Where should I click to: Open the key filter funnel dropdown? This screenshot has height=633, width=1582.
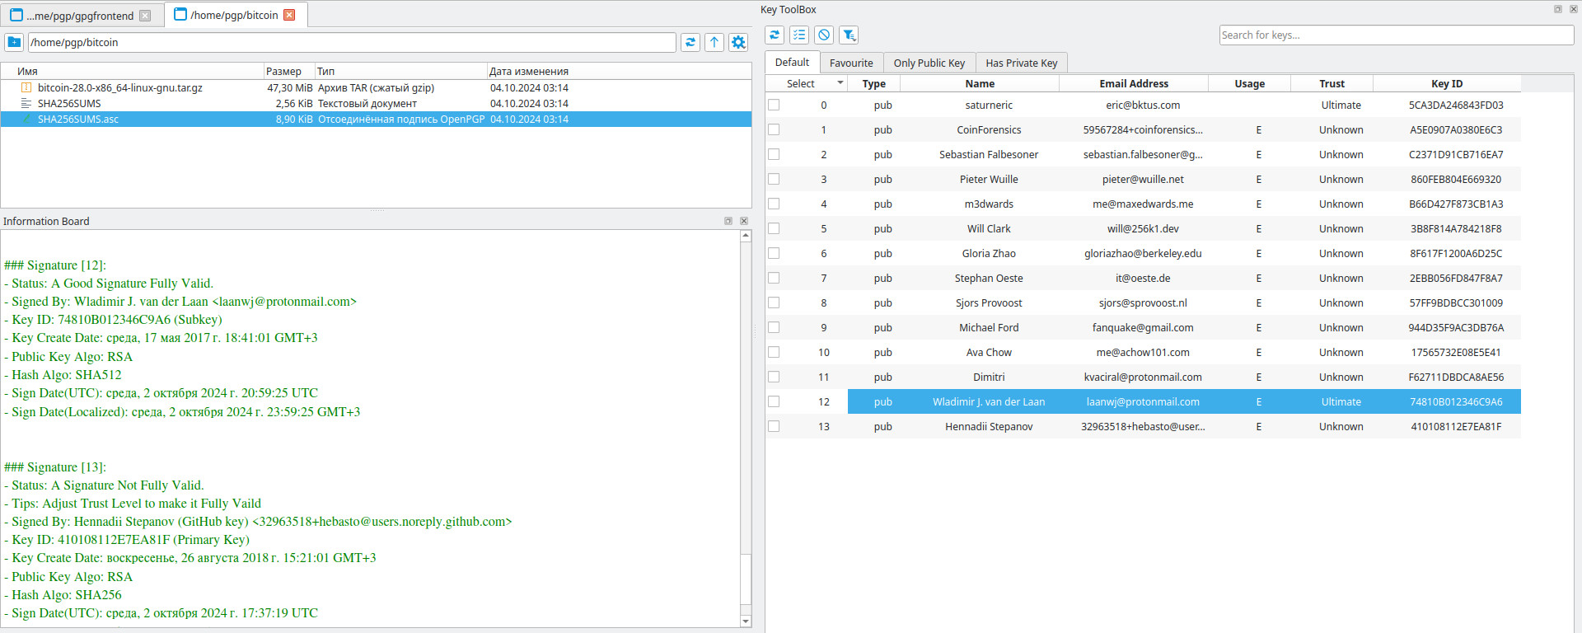[849, 35]
